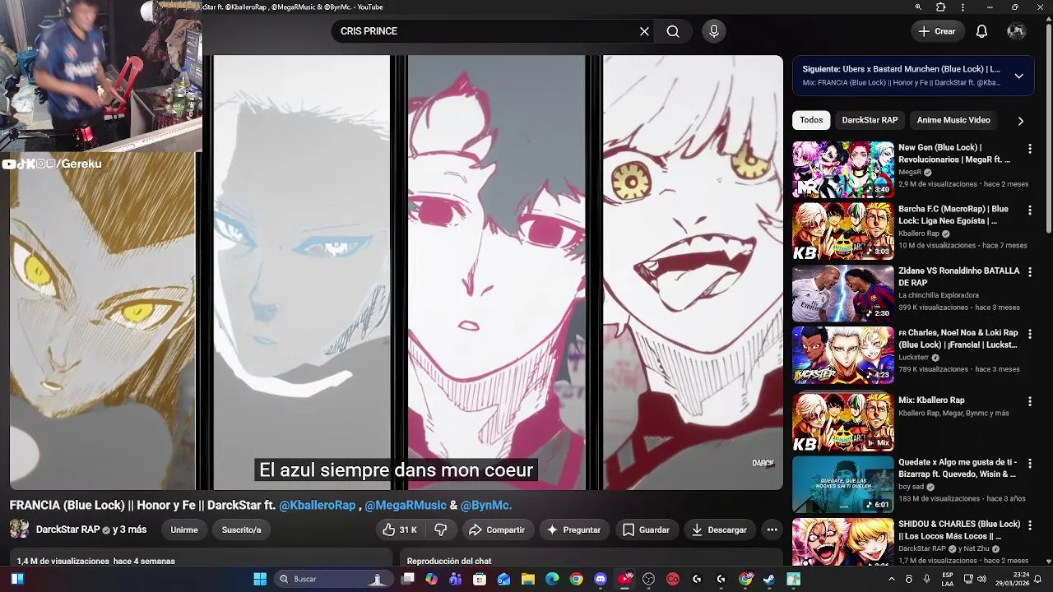Open New Gen (Blue Lock) video thumbnail
The image size is (1053, 592).
click(x=843, y=169)
